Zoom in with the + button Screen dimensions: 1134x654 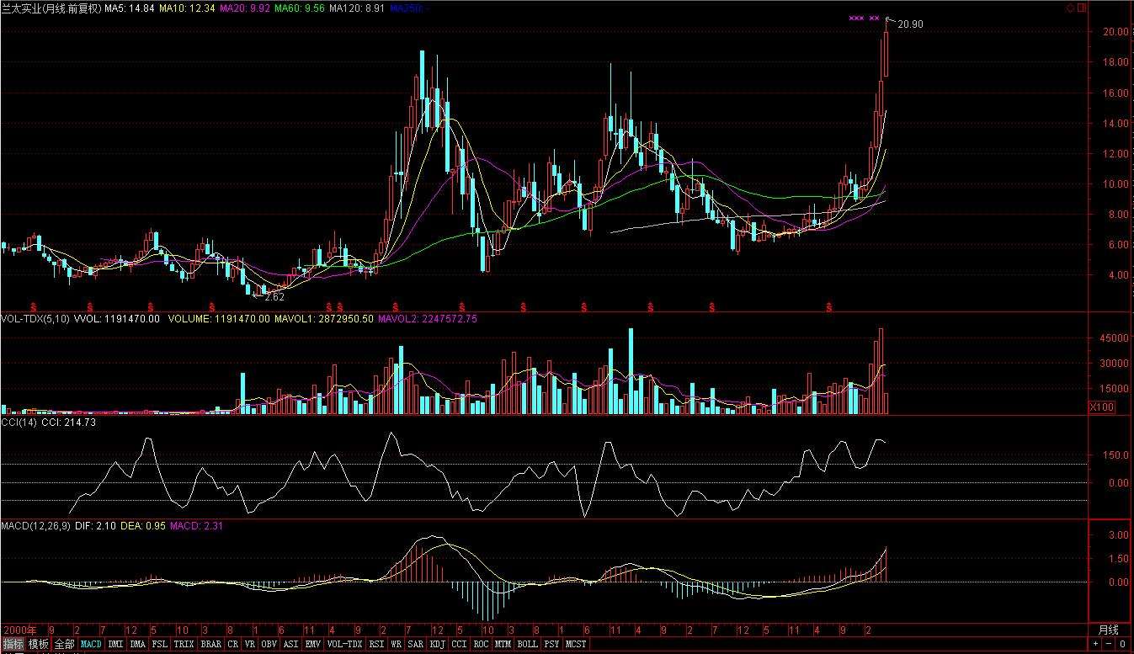[1095, 644]
